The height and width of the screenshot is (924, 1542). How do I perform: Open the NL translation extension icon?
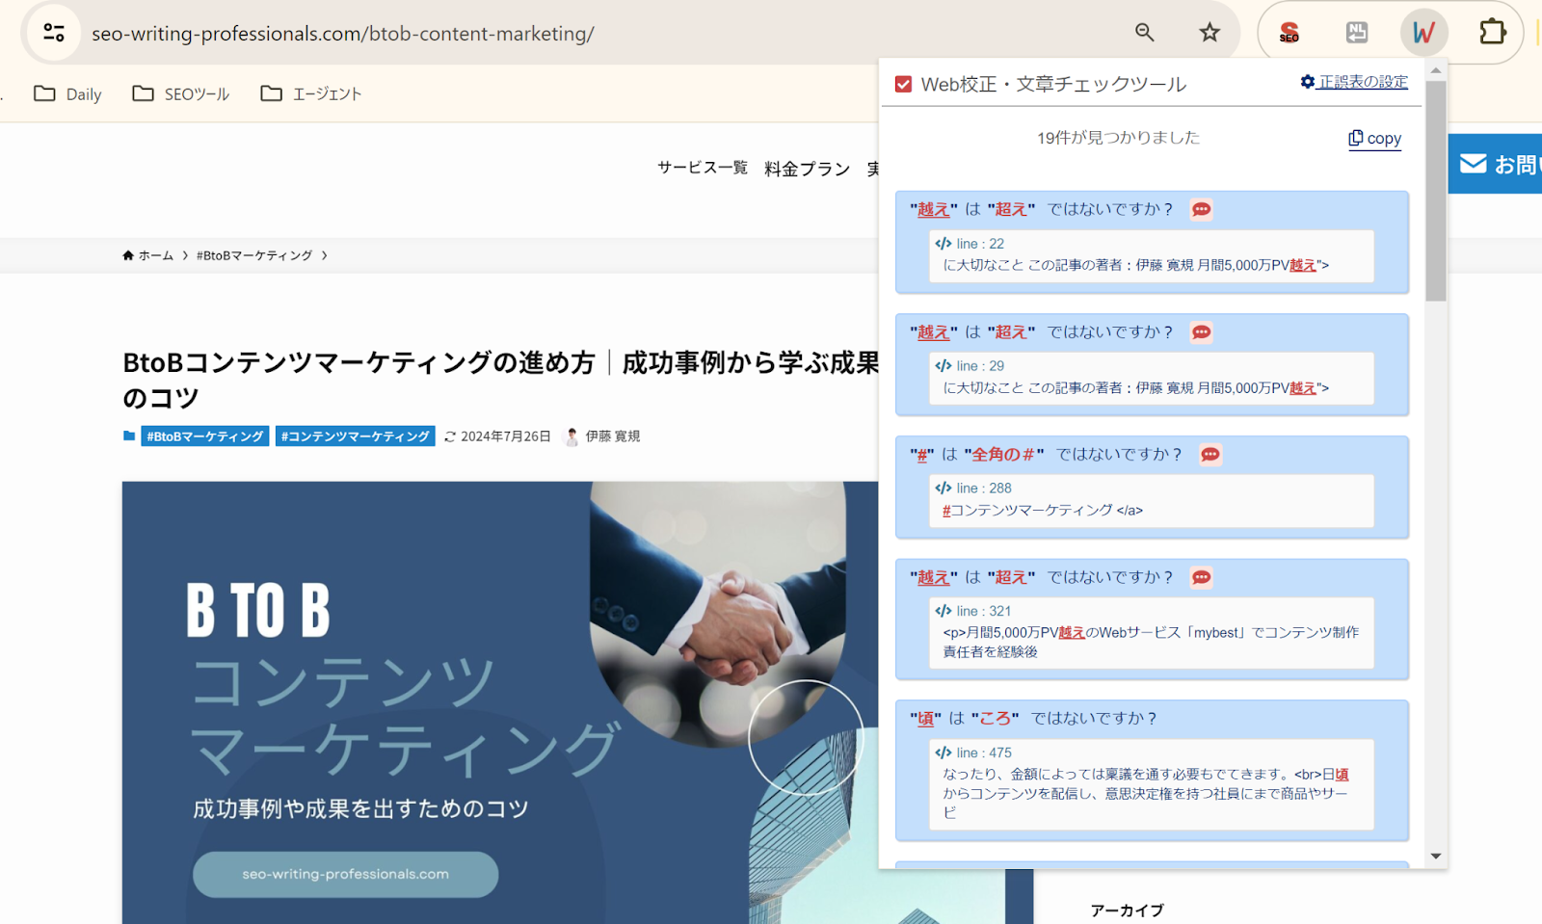click(1357, 32)
